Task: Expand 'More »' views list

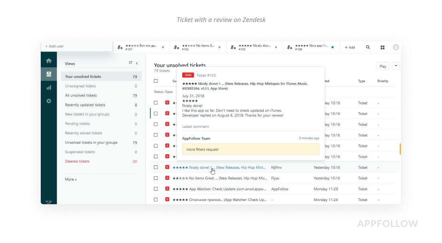Action: click(71, 179)
